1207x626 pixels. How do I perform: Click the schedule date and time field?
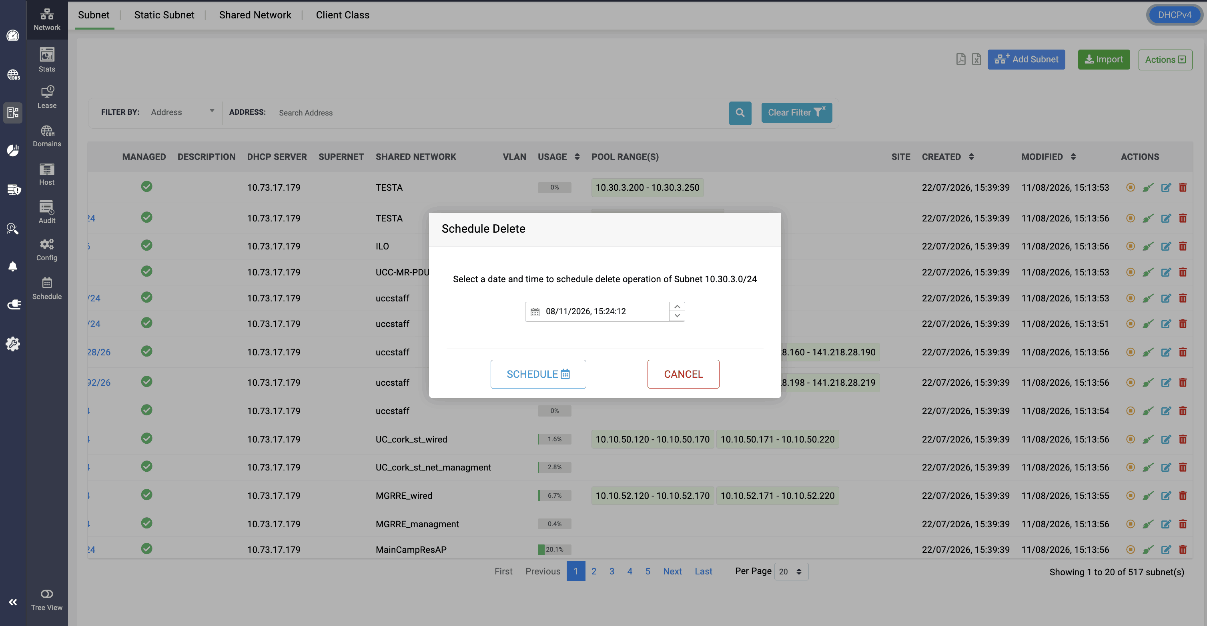click(604, 311)
